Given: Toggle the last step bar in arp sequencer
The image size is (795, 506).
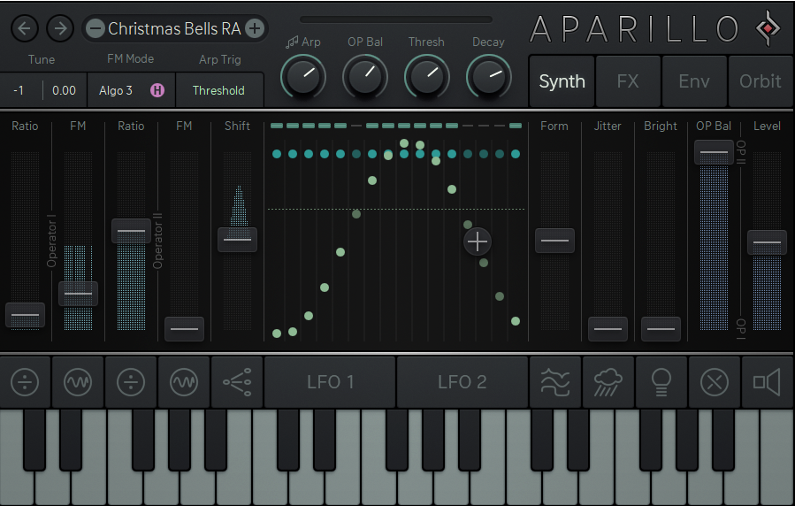Looking at the screenshot, I should [516, 126].
